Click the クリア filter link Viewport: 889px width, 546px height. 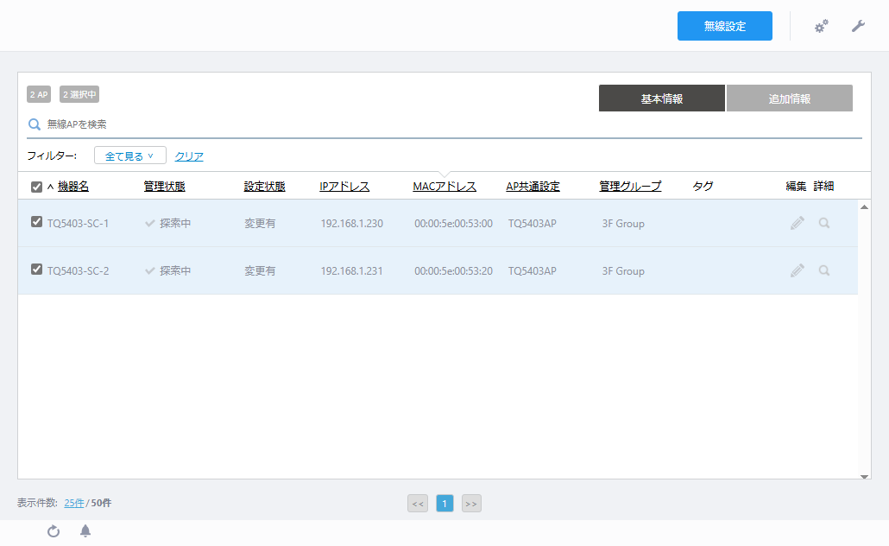(x=189, y=156)
